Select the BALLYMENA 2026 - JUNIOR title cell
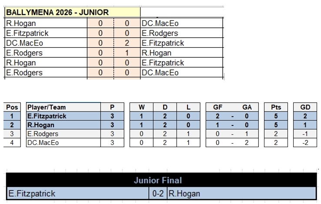 click(57, 13)
